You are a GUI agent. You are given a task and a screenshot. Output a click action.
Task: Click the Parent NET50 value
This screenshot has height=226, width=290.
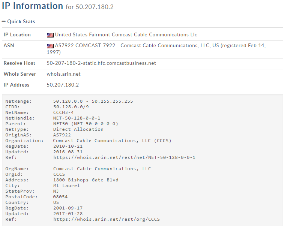86,124
